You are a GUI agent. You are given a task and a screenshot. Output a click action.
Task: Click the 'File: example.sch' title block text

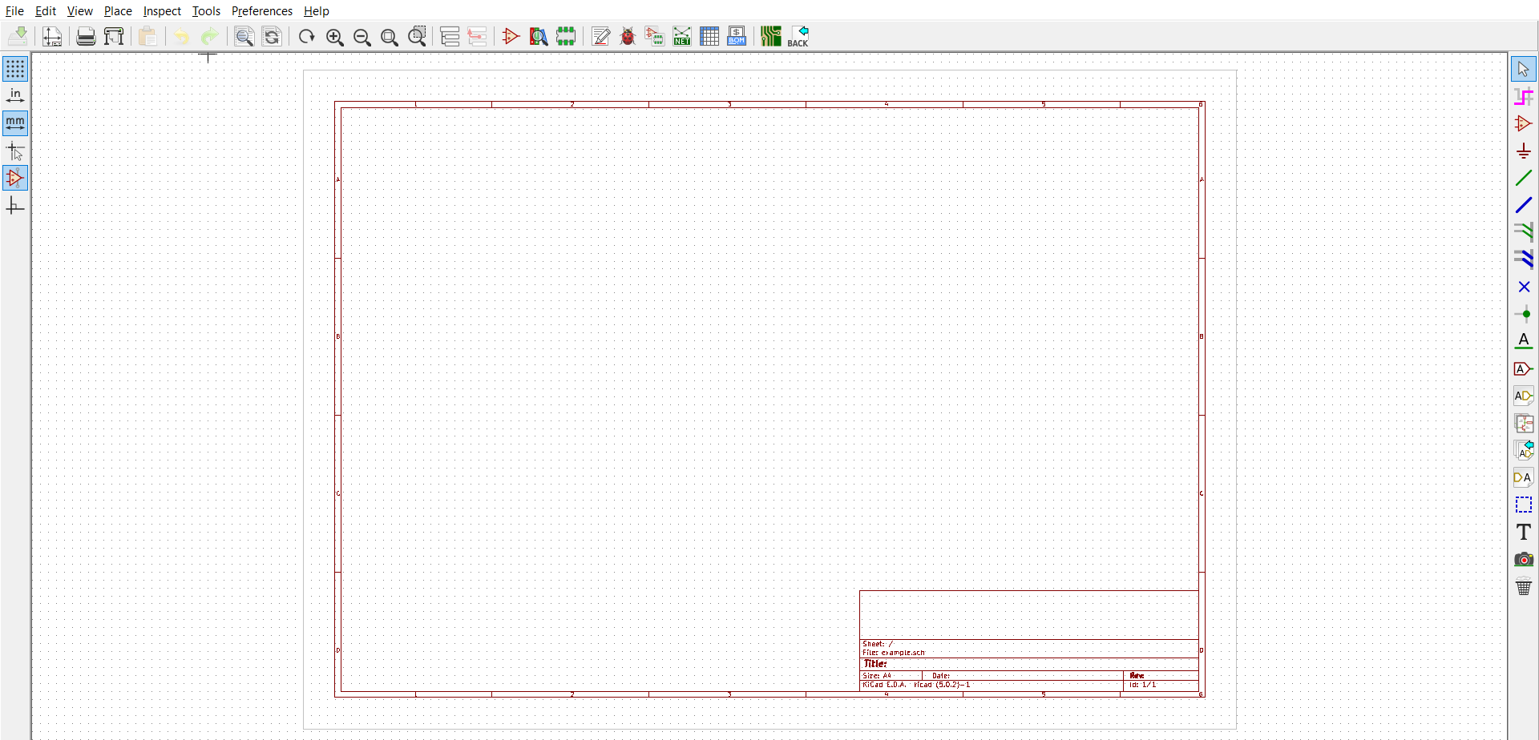tap(894, 653)
